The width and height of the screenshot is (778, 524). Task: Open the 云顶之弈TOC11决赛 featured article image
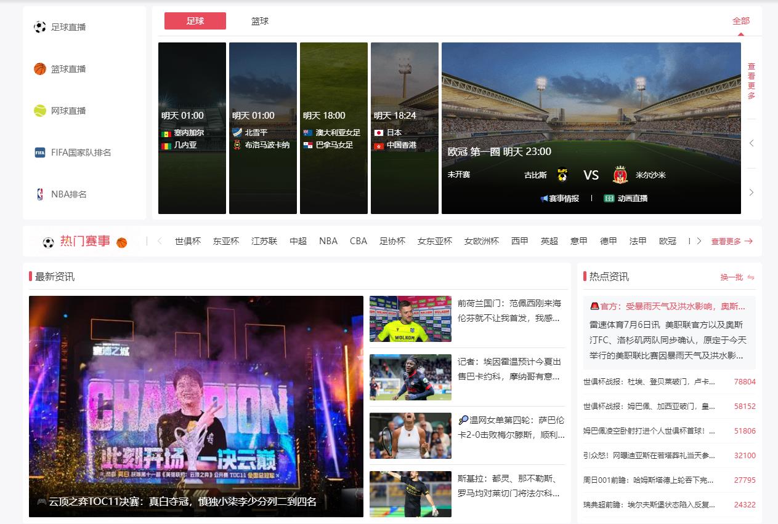pyautogui.click(x=196, y=406)
